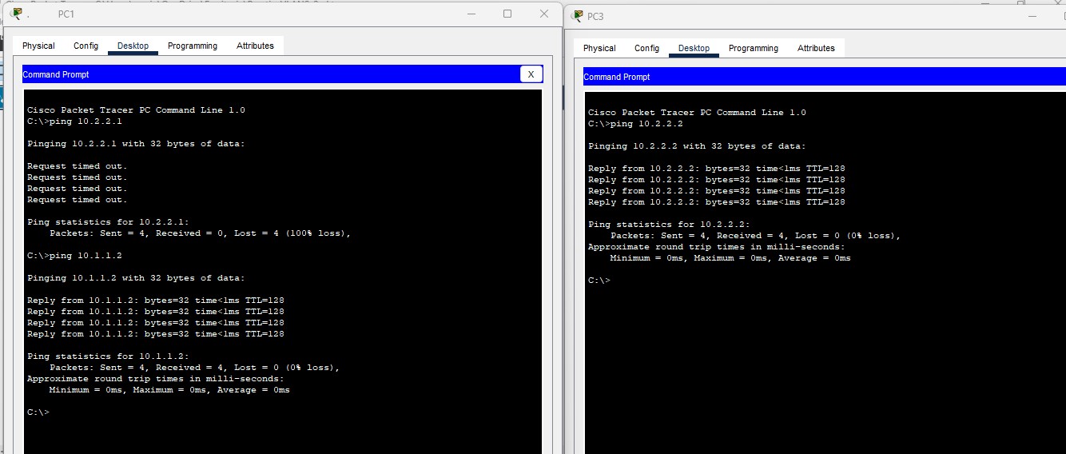Switch to Programming tab in PC3 window

(754, 48)
